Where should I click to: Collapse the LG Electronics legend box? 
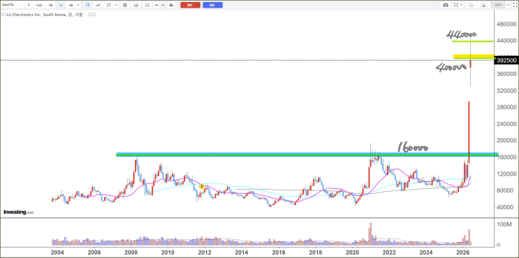pos(3,15)
